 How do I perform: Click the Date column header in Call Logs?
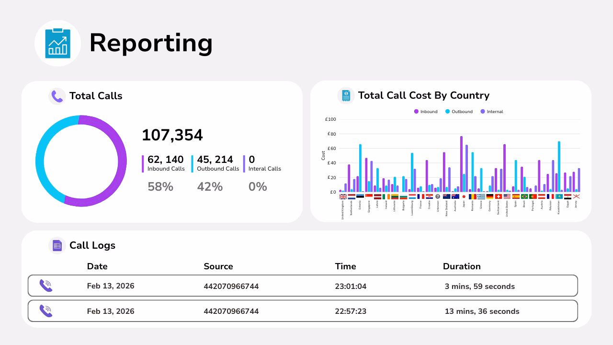[x=97, y=266]
